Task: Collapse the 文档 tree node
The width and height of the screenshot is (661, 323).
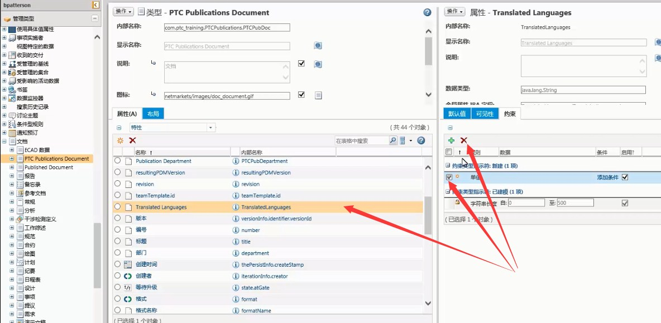Action: 4,142
